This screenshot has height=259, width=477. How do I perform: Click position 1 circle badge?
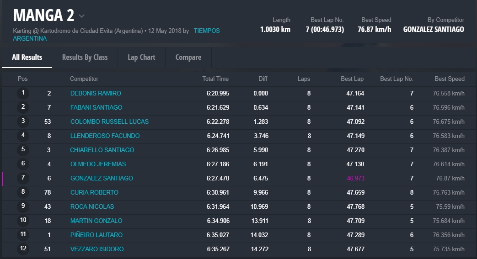tap(23, 93)
